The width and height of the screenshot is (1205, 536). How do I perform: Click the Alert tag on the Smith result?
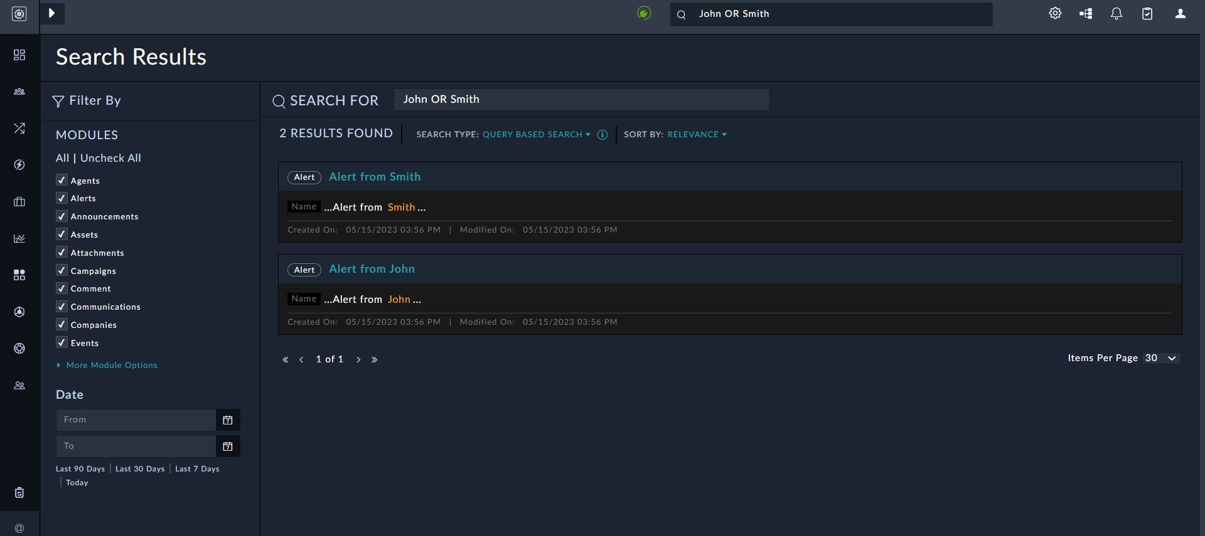tap(304, 177)
